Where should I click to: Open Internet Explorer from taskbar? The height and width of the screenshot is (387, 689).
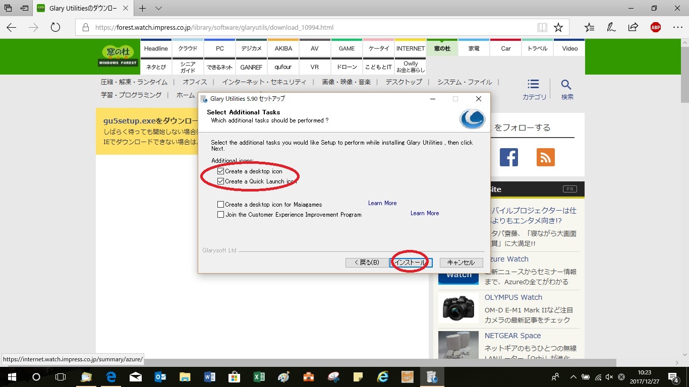coord(383,376)
